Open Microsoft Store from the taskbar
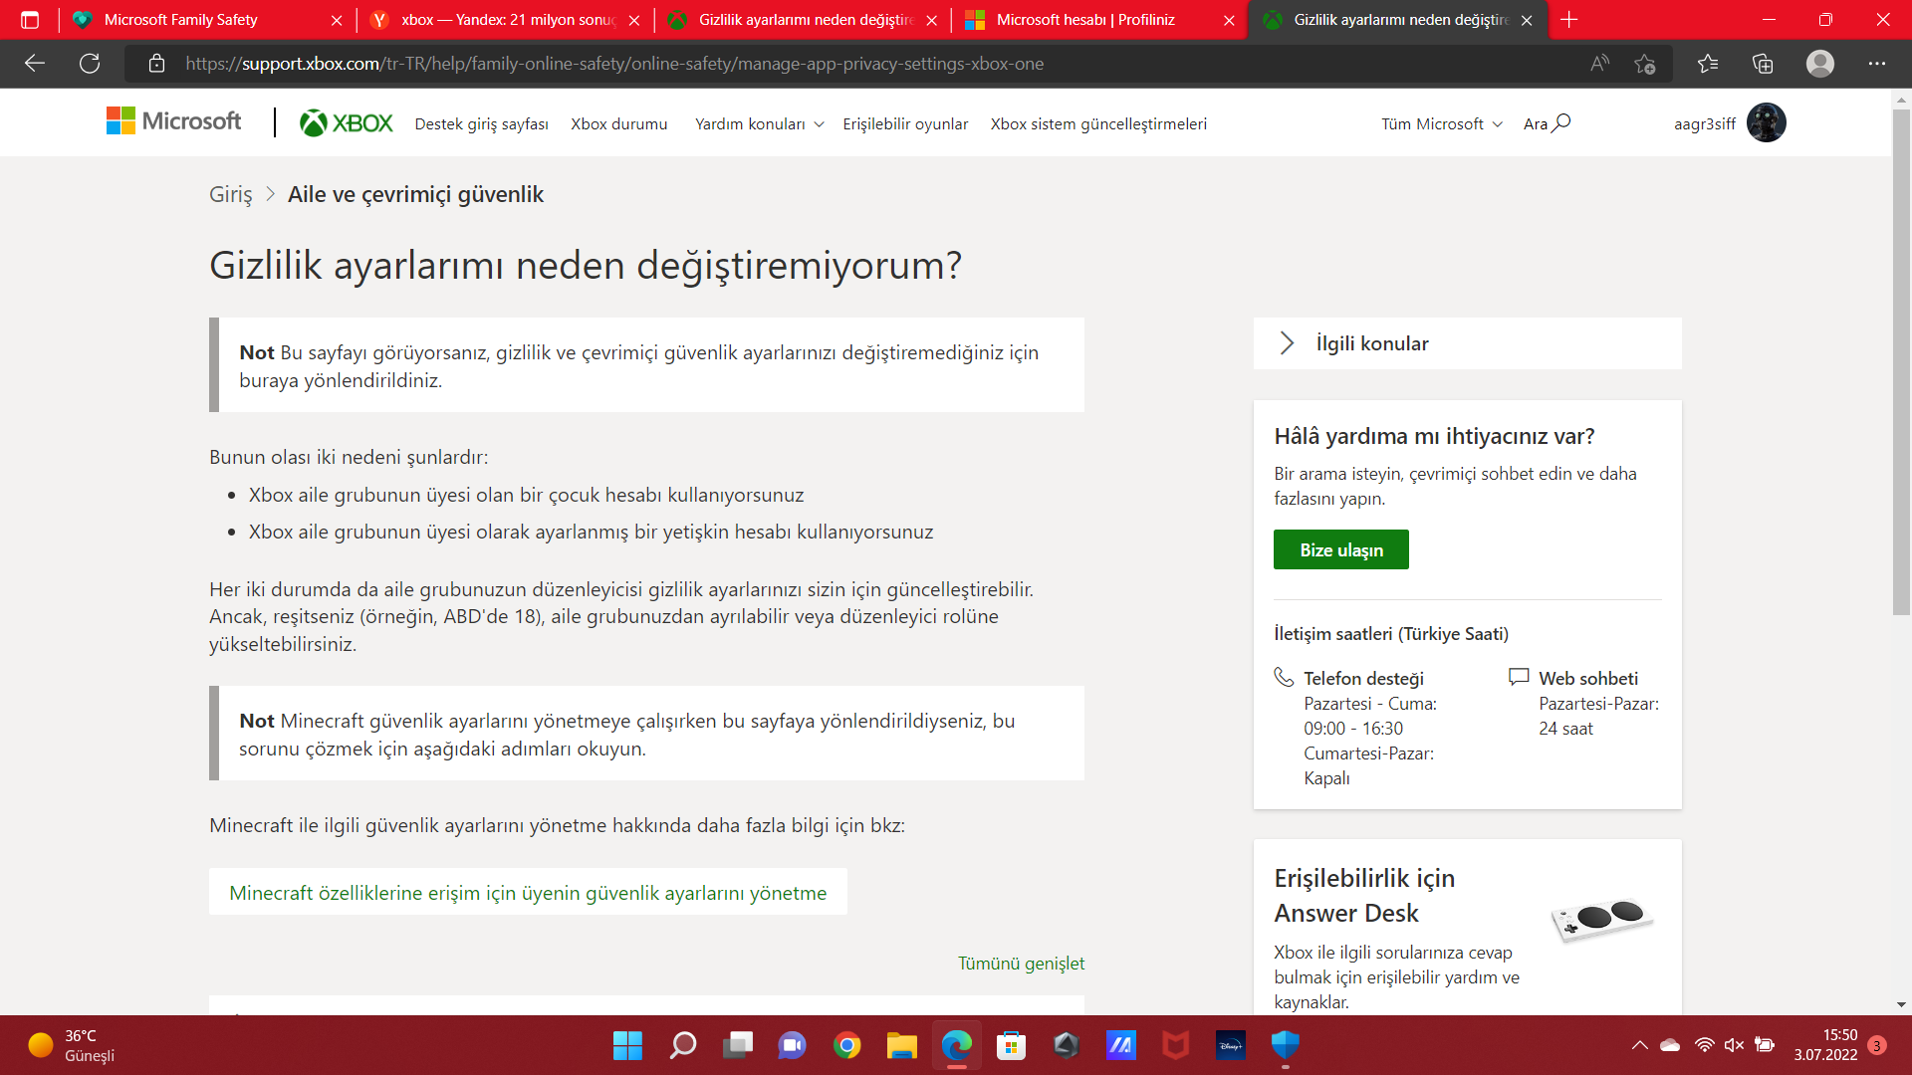 1011,1045
